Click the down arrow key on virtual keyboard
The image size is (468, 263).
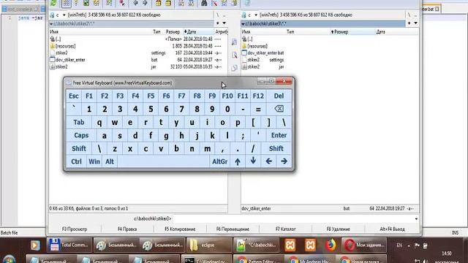coord(253,161)
